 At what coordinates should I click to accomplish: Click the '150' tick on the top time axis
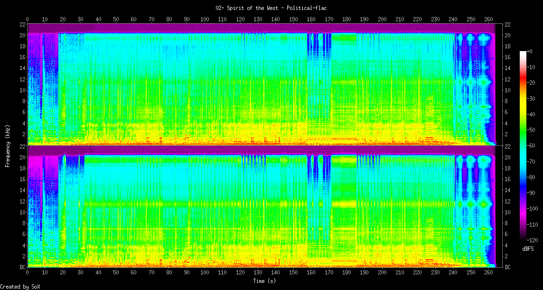pos(293,19)
